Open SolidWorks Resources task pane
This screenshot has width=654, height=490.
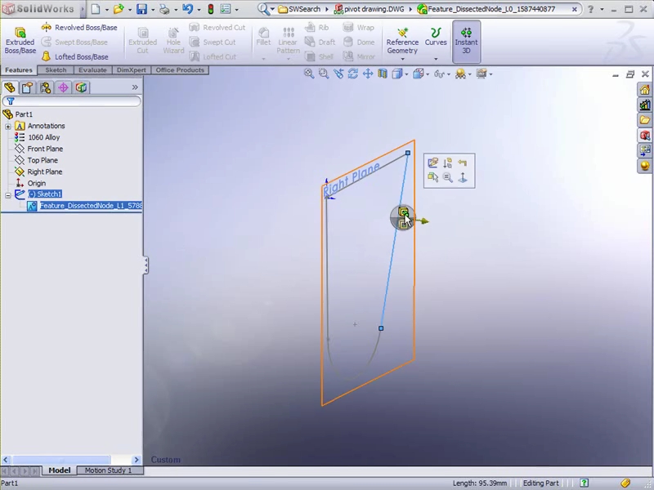pyautogui.click(x=645, y=90)
